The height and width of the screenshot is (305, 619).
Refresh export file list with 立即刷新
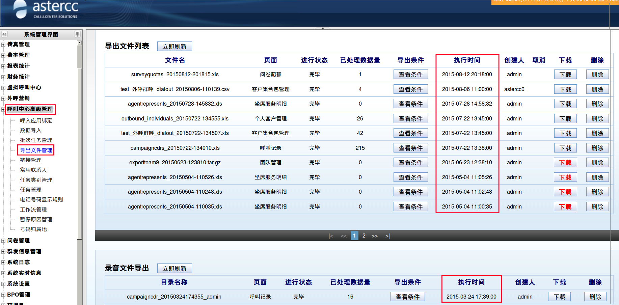coord(174,46)
